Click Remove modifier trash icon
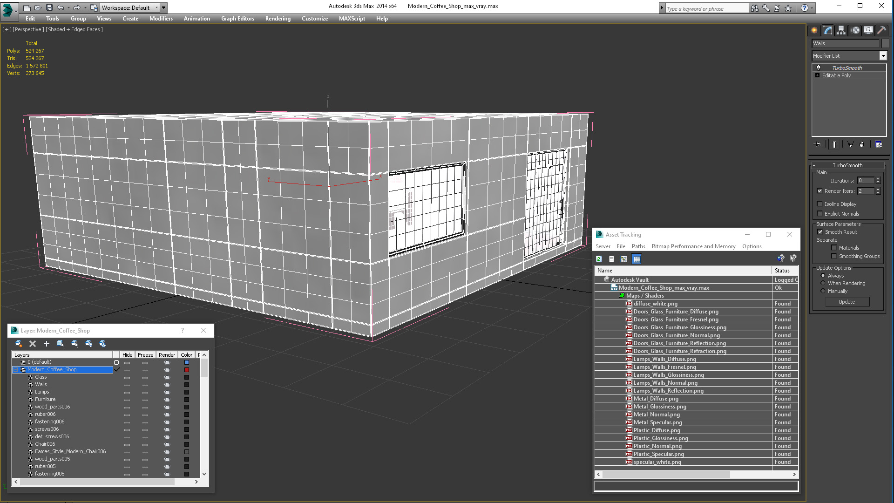This screenshot has width=894, height=503. click(x=861, y=144)
